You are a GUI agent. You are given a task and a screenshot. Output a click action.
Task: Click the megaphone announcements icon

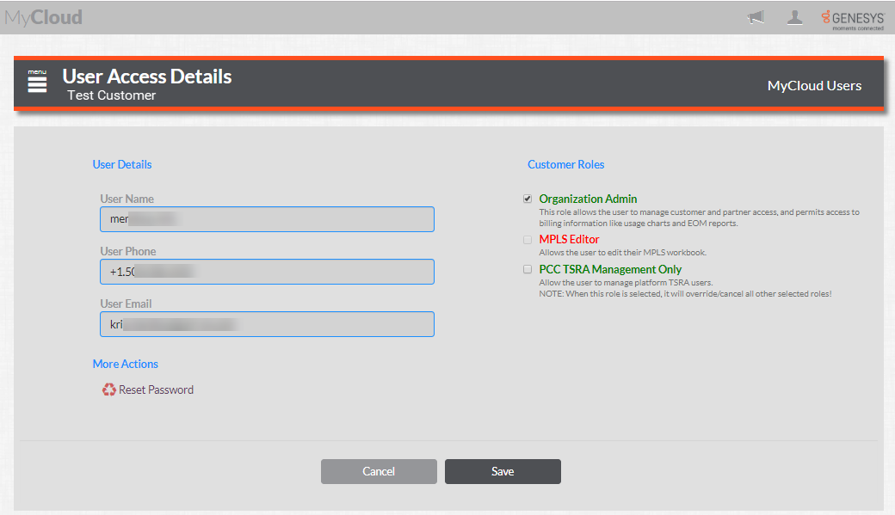(x=756, y=17)
